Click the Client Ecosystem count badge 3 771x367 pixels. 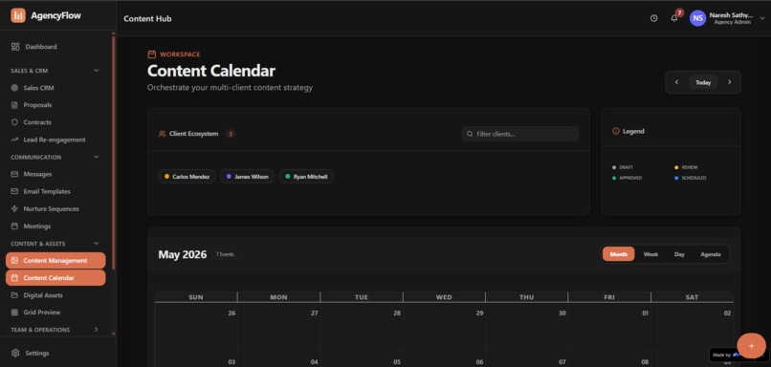(x=231, y=134)
